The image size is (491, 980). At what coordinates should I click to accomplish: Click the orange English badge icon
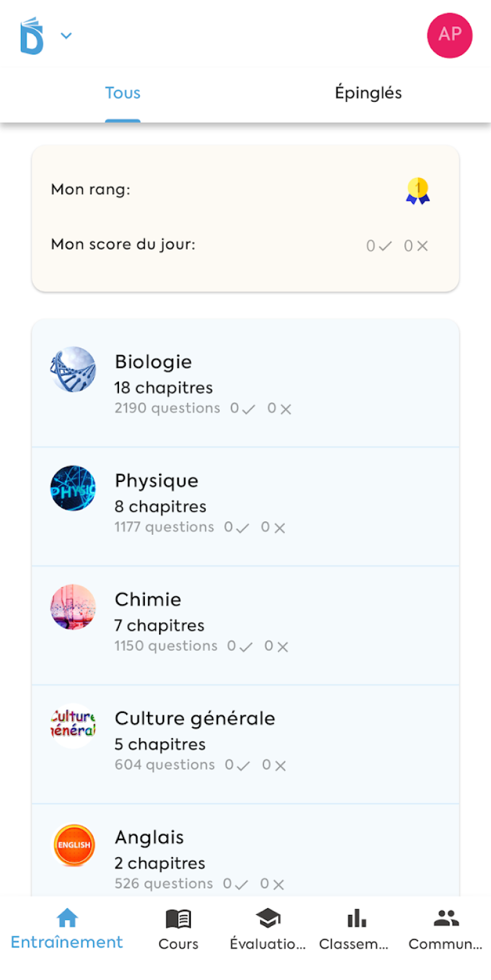[x=74, y=845]
